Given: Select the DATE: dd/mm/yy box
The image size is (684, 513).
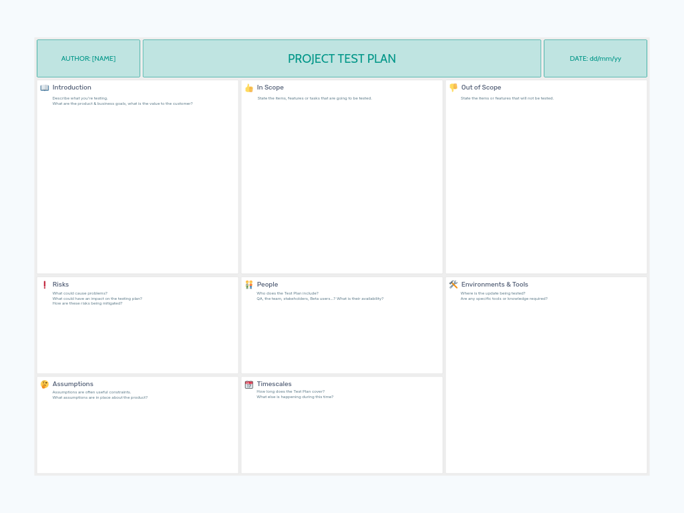Looking at the screenshot, I should 595,59.
